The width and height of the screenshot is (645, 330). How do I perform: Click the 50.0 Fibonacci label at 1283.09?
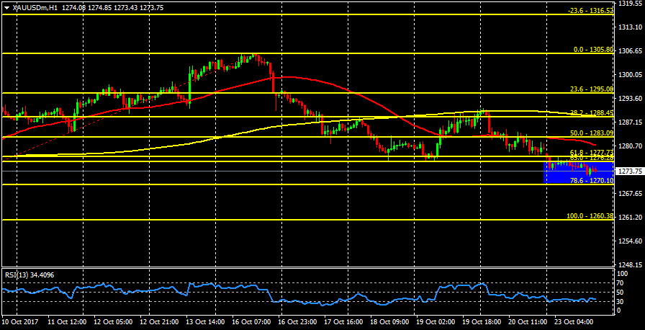point(591,133)
